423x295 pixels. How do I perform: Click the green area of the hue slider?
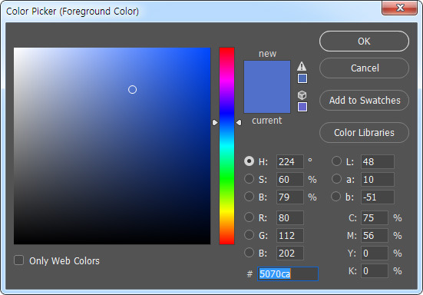pyautogui.click(x=226, y=178)
